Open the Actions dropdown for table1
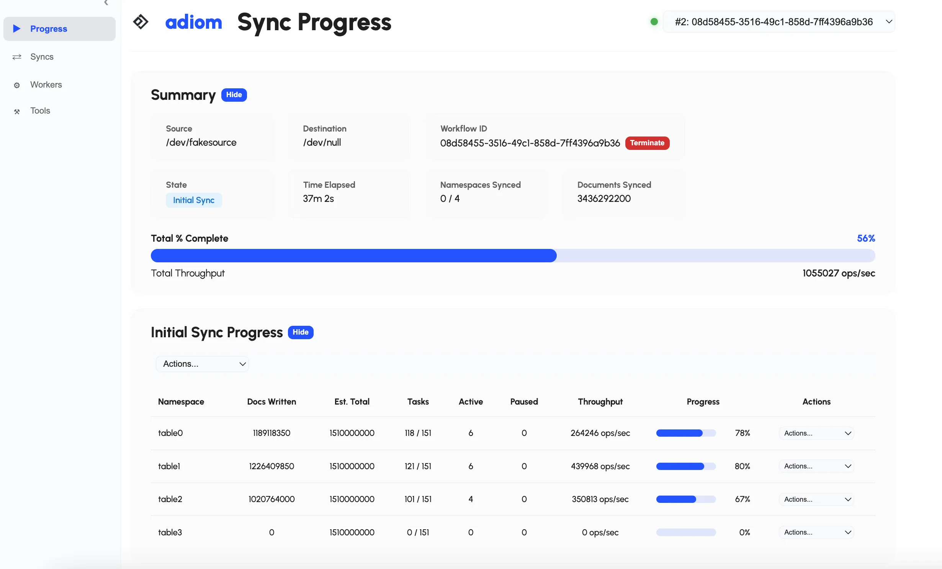The image size is (942, 569). point(816,466)
